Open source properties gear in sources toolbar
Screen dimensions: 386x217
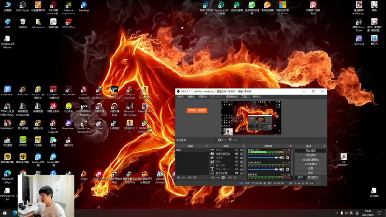point(223,177)
